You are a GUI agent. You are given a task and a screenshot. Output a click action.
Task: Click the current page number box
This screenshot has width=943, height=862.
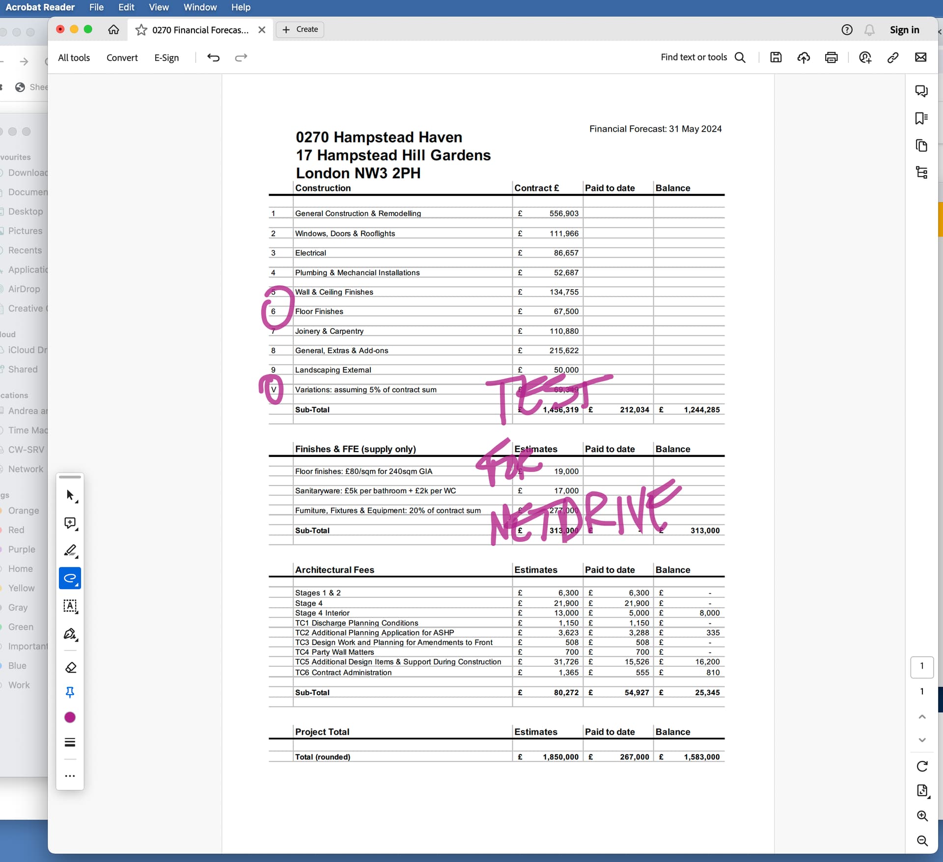click(921, 667)
